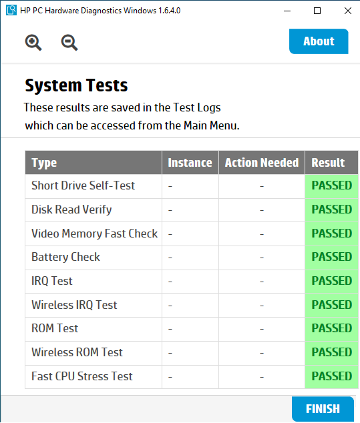The height and width of the screenshot is (423, 360).
Task: Minimize the HP diagnostics window
Action: 287,11
